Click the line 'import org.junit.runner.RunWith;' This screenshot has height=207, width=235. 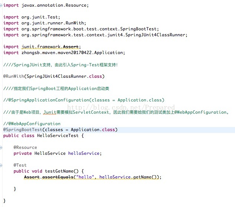45,23
